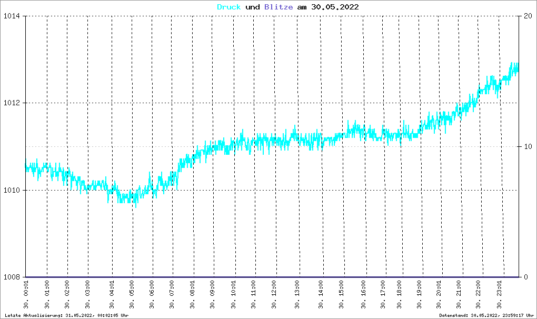The width and height of the screenshot is (537, 319).
Task: Click the right axis label "10"
Action: tap(528, 146)
